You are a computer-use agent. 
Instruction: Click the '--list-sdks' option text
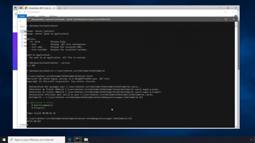tap(36, 47)
